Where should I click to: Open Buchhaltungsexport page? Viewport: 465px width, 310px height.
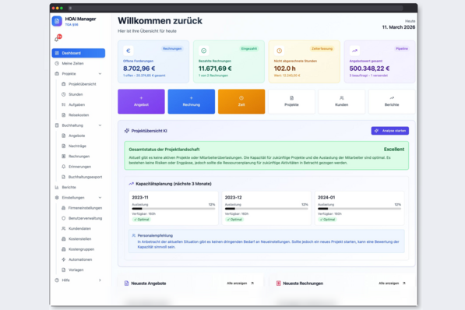pyautogui.click(x=82, y=177)
